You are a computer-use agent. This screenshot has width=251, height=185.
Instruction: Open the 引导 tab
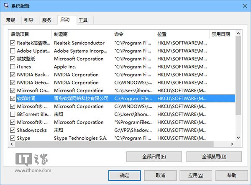coord(29,20)
